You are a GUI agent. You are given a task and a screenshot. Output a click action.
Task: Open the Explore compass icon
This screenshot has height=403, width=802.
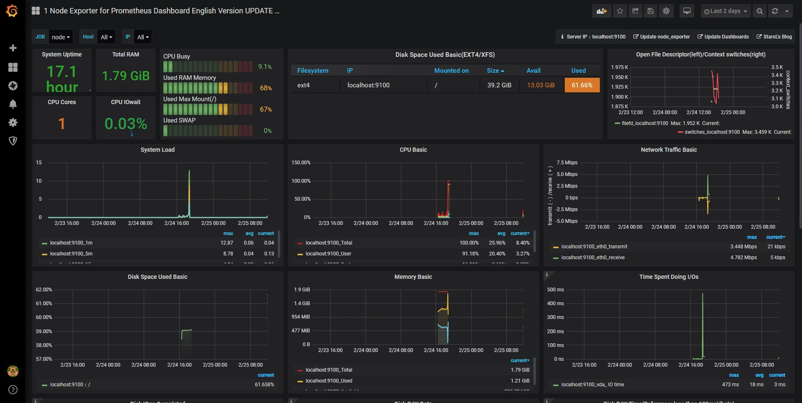[x=13, y=86]
